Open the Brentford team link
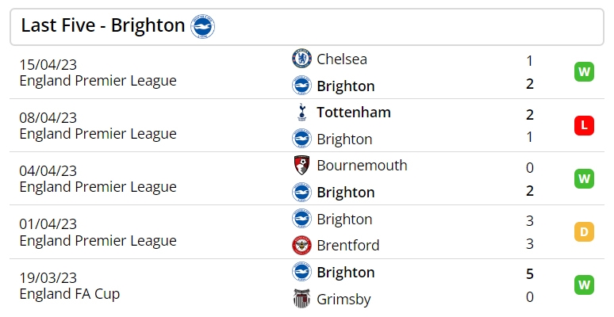The height and width of the screenshot is (317, 614). (x=348, y=246)
